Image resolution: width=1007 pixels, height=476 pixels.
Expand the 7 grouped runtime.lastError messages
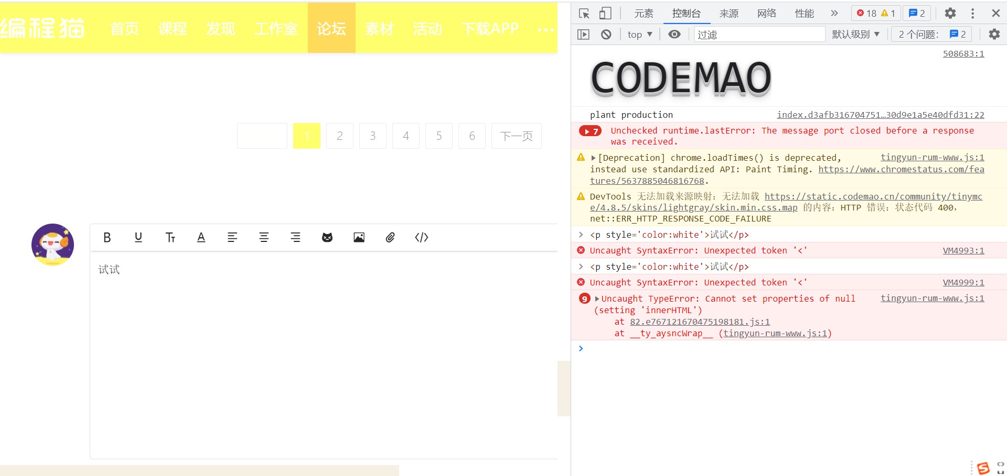(590, 131)
